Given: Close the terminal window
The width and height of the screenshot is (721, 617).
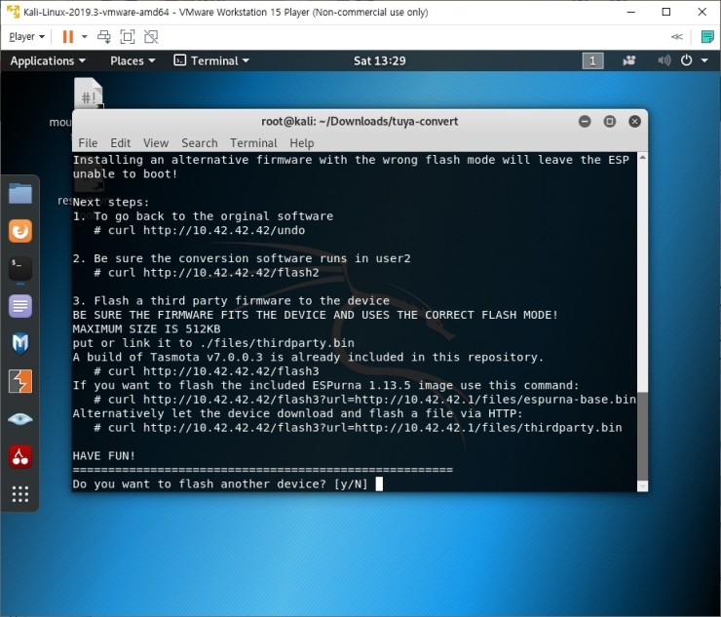Looking at the screenshot, I should [634, 122].
